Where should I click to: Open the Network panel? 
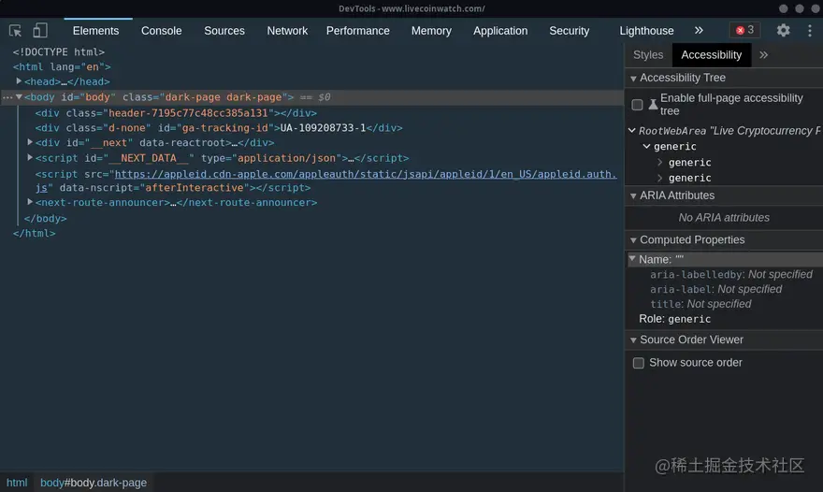[287, 31]
